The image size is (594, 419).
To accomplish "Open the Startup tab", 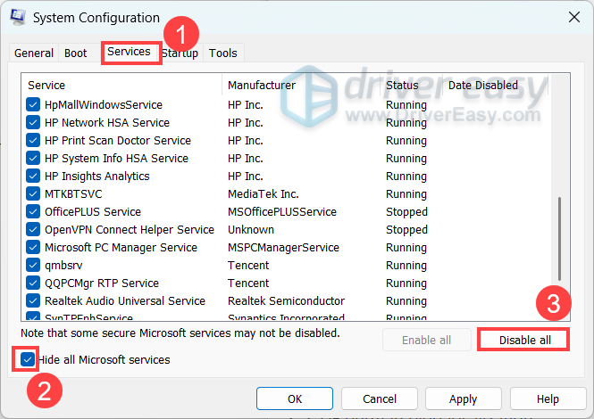I will tap(180, 53).
